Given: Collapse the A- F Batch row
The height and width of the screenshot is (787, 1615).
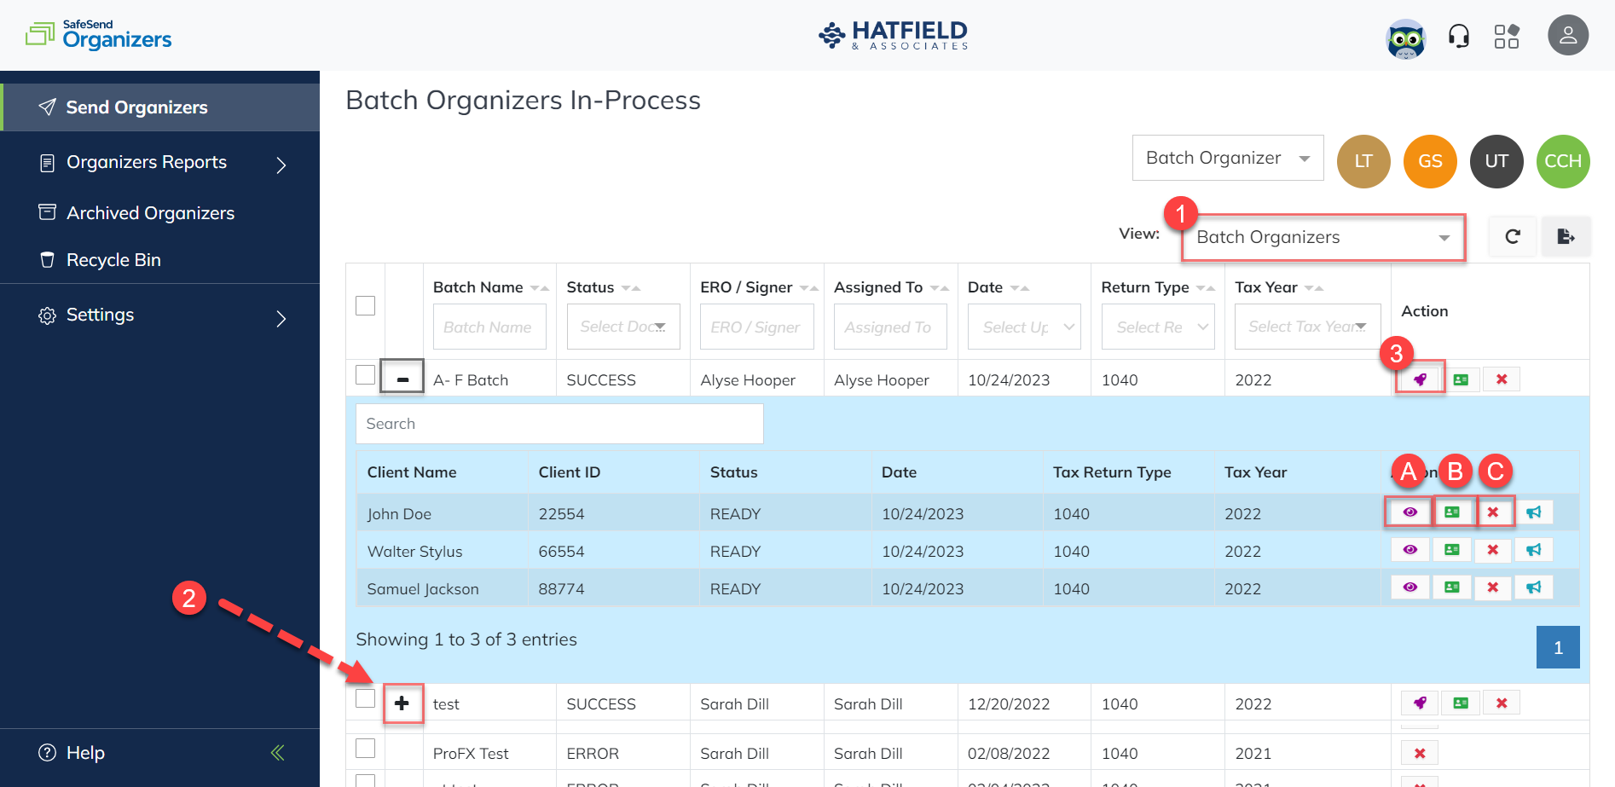Looking at the screenshot, I should (x=402, y=379).
